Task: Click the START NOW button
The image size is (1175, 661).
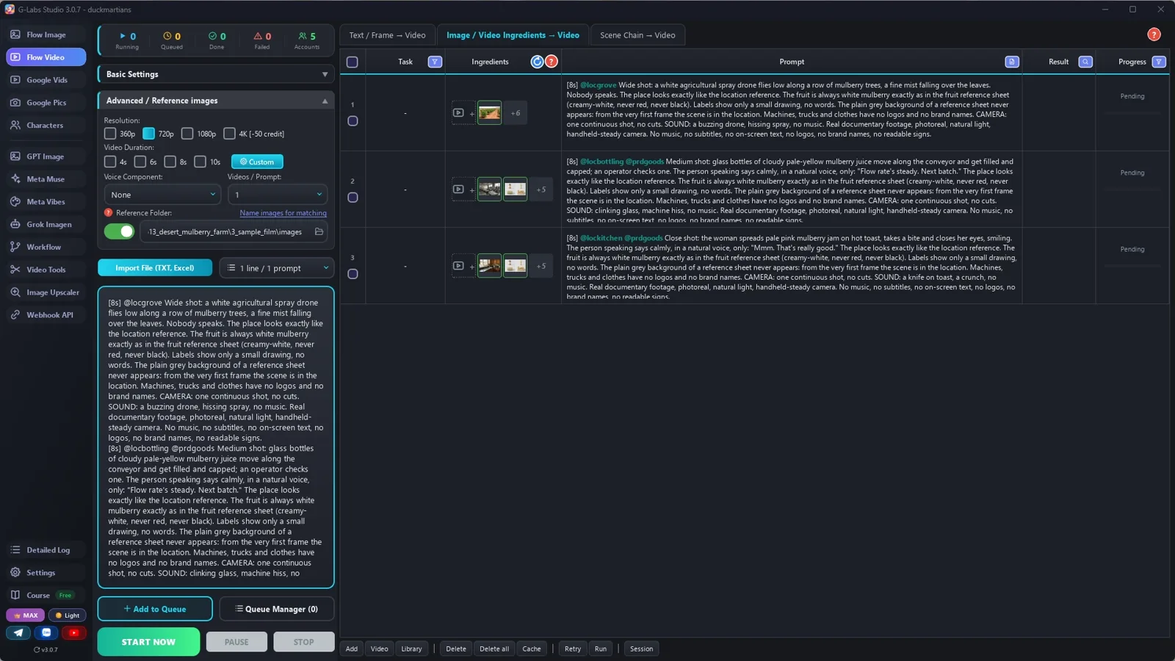Action: 148,642
